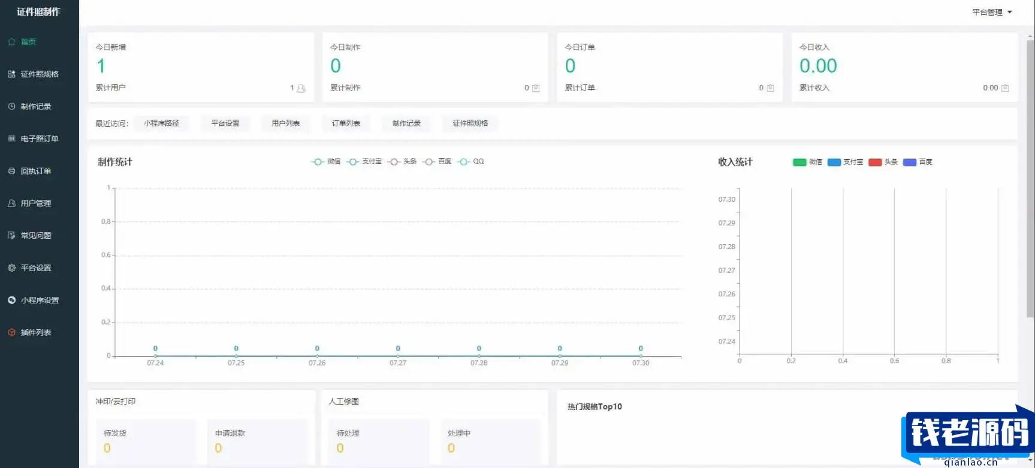This screenshot has width=1035, height=468.
Task: Click the user icon for 用户管理
Action: 11,203
